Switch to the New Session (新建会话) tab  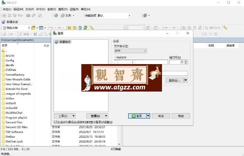click(10, 22)
